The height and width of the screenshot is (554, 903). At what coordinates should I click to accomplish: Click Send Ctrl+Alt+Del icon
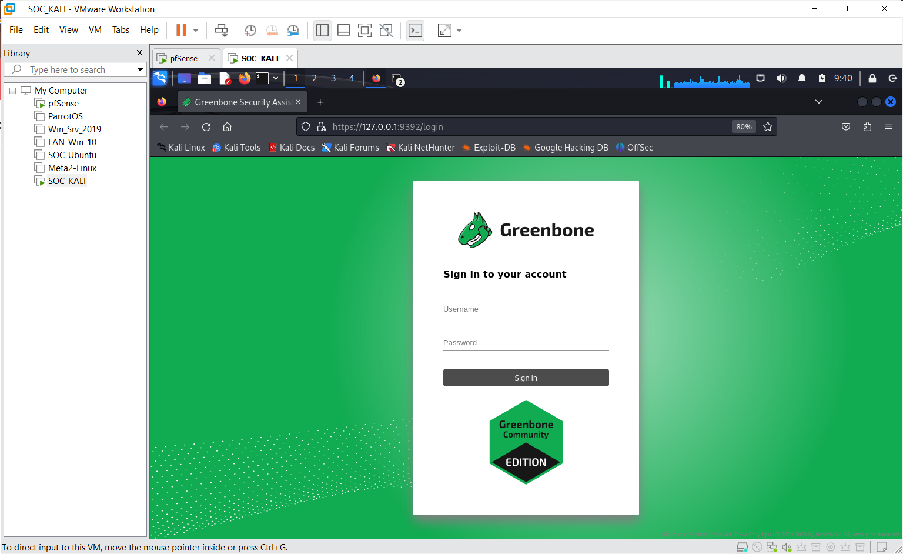(x=221, y=30)
